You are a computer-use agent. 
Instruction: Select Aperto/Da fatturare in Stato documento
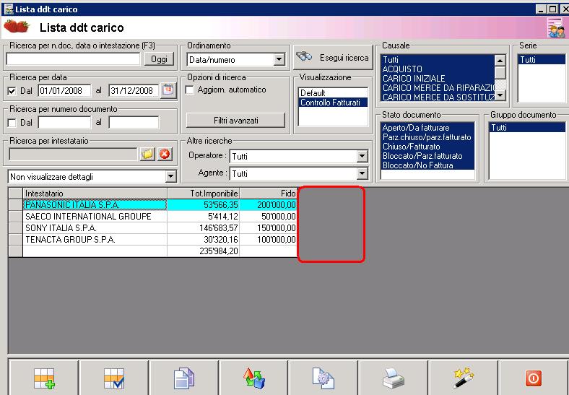tap(427, 128)
